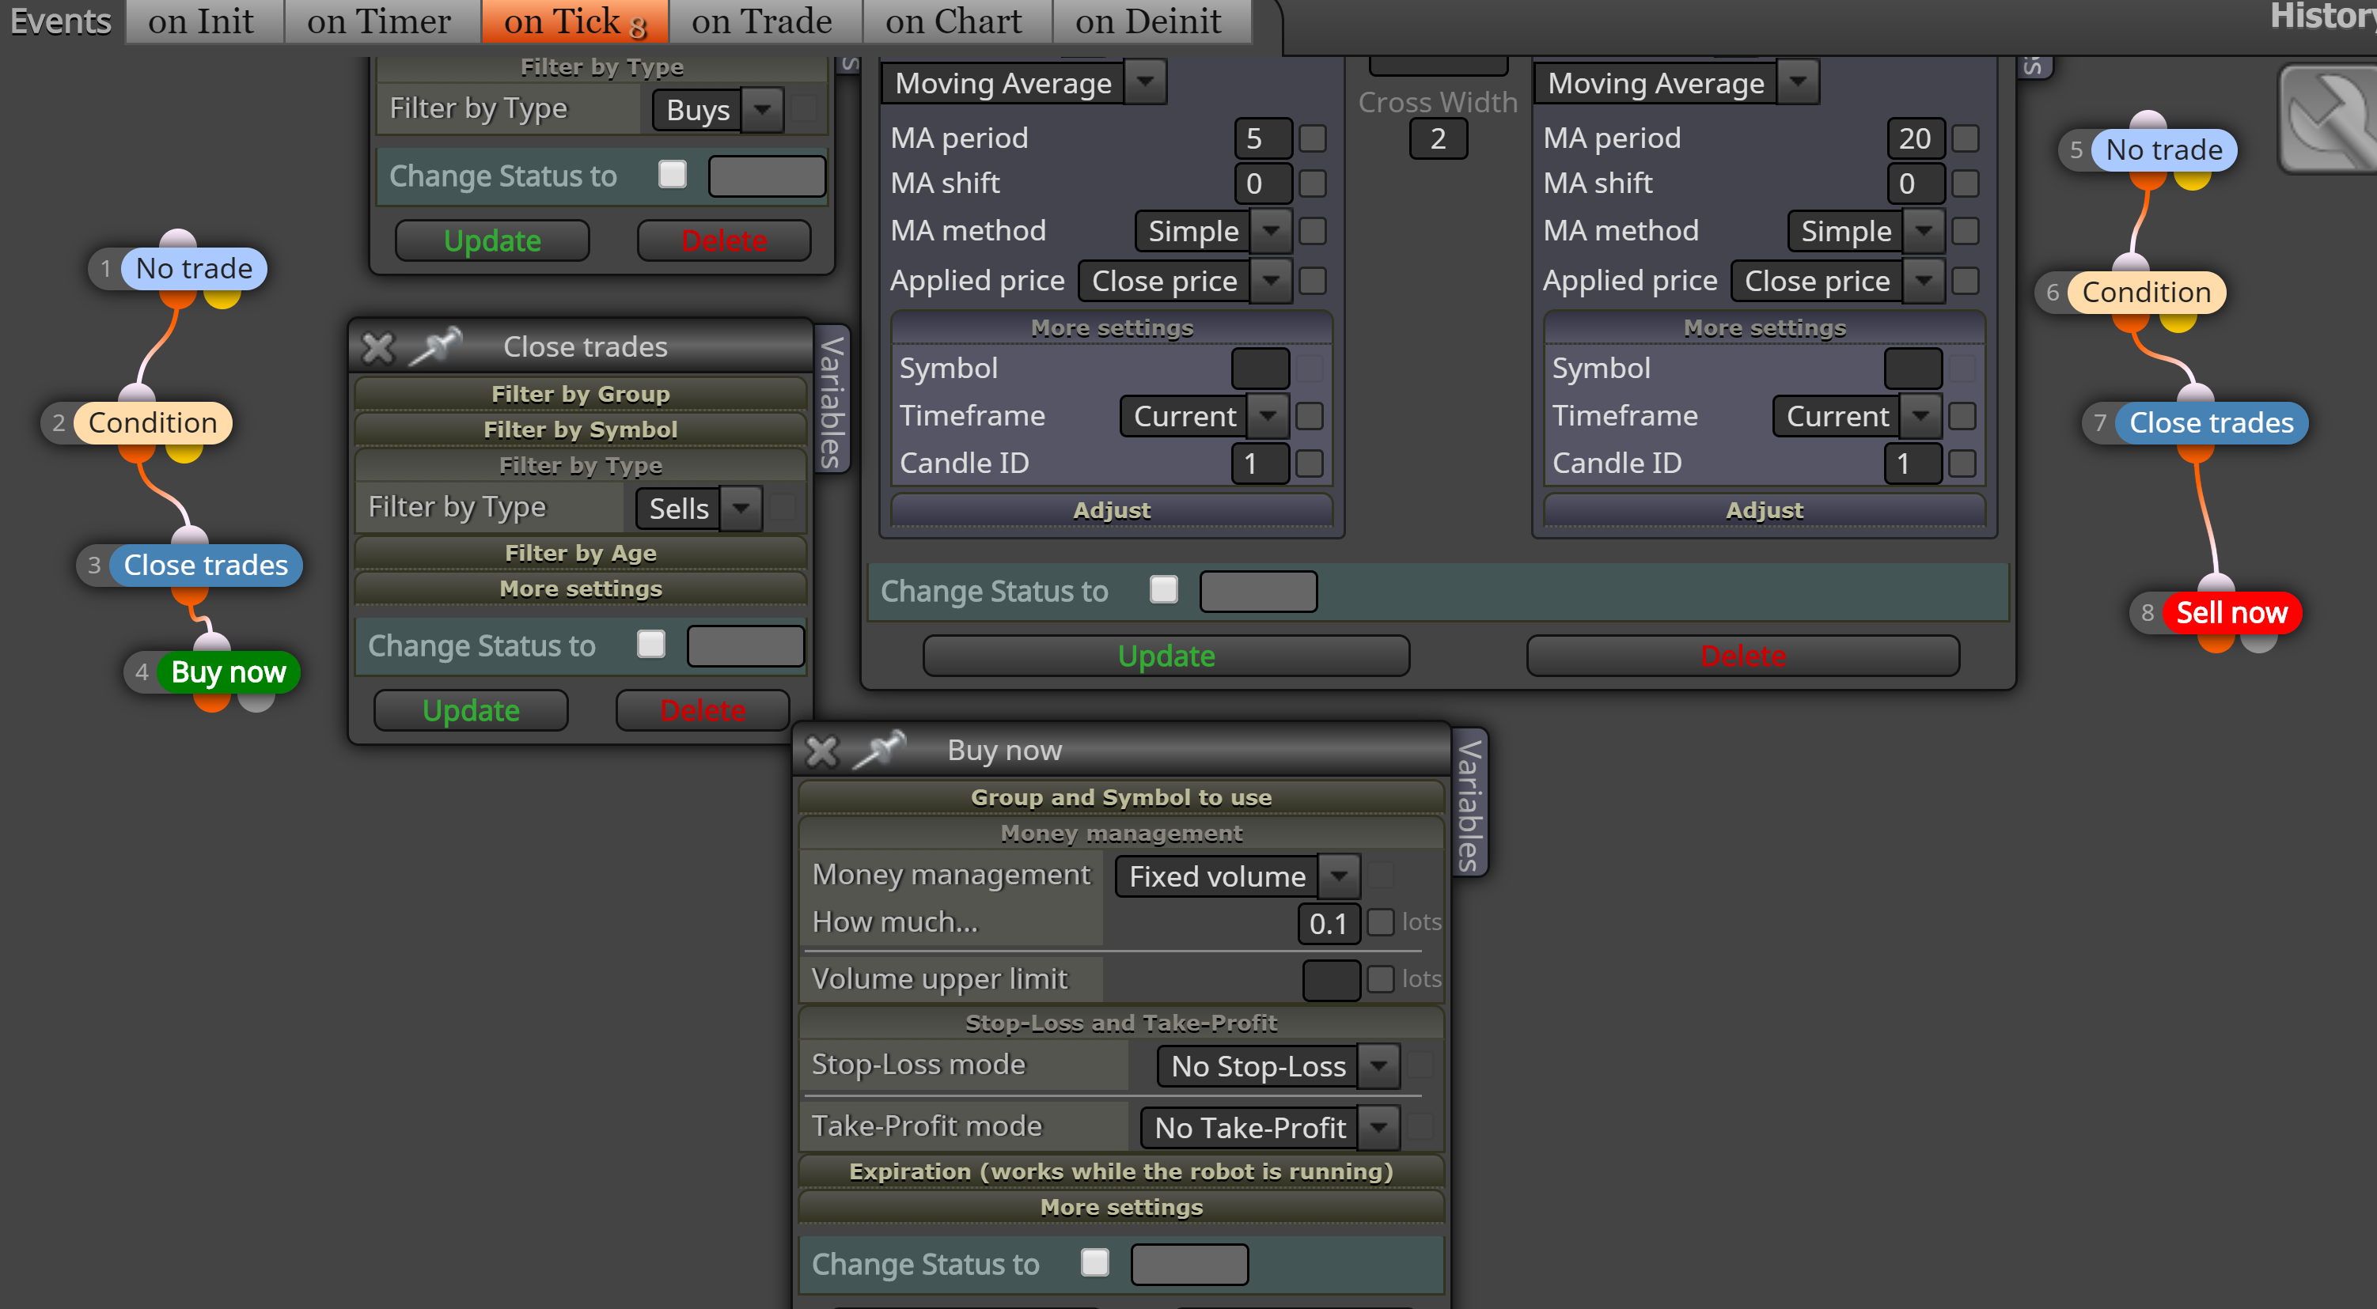Viewport: 2377px width, 1309px height.
Task: Click Delete in the Close trades panel
Action: [702, 710]
